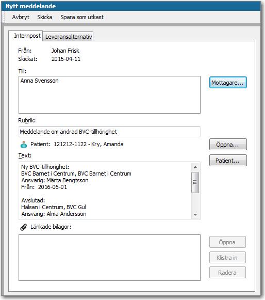Click into the Till recipients field
265x300 pixels.
coord(109,94)
